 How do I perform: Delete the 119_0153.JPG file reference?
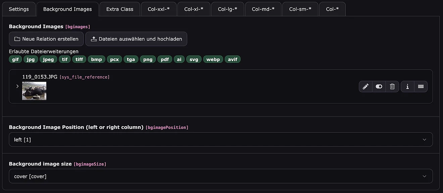tap(392, 87)
